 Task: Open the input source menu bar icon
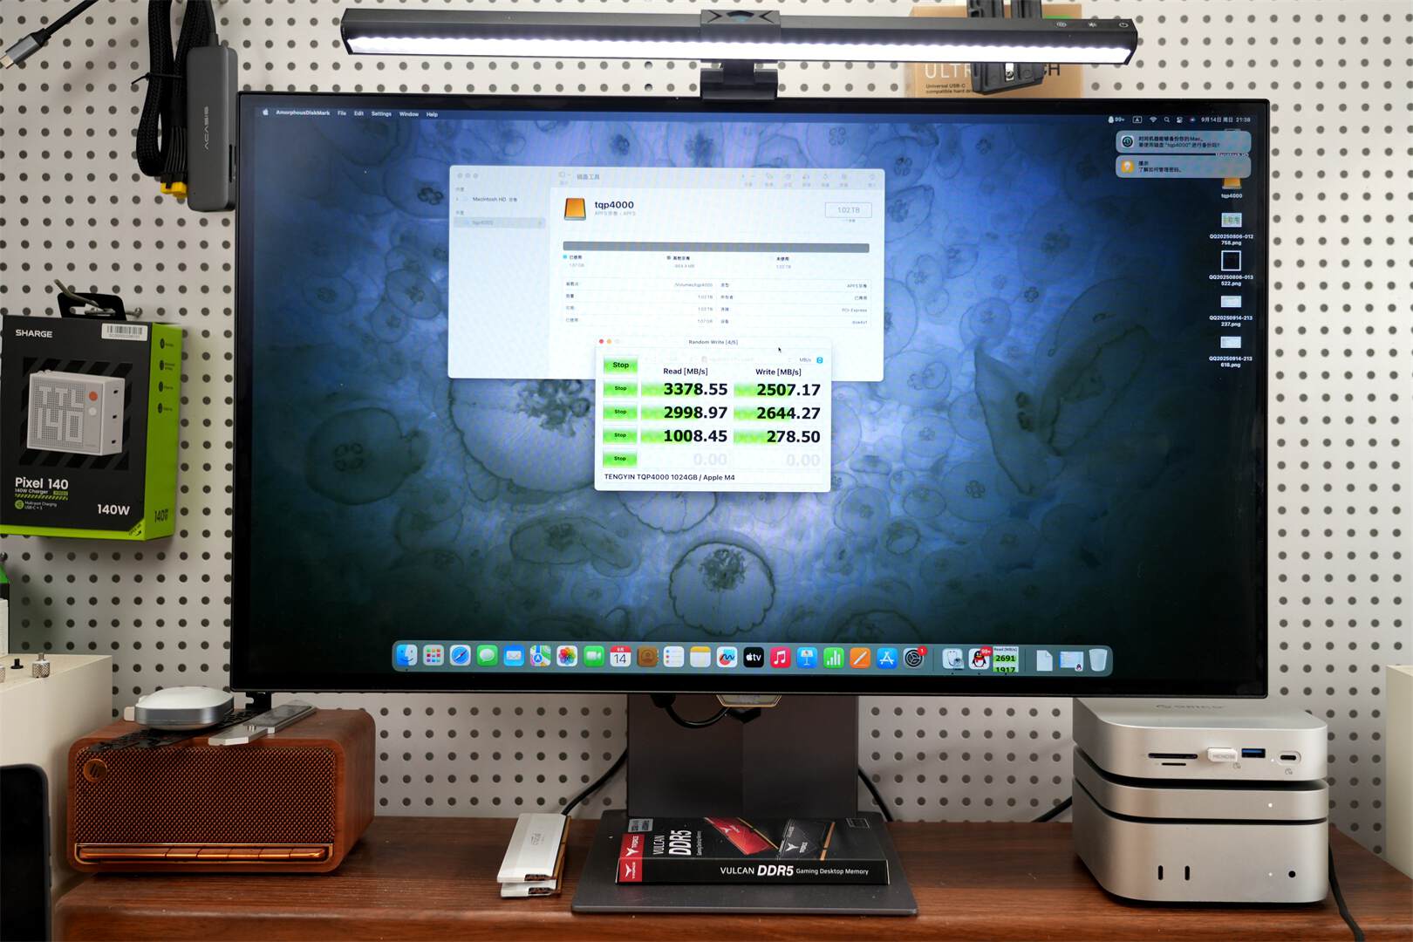point(1137,119)
